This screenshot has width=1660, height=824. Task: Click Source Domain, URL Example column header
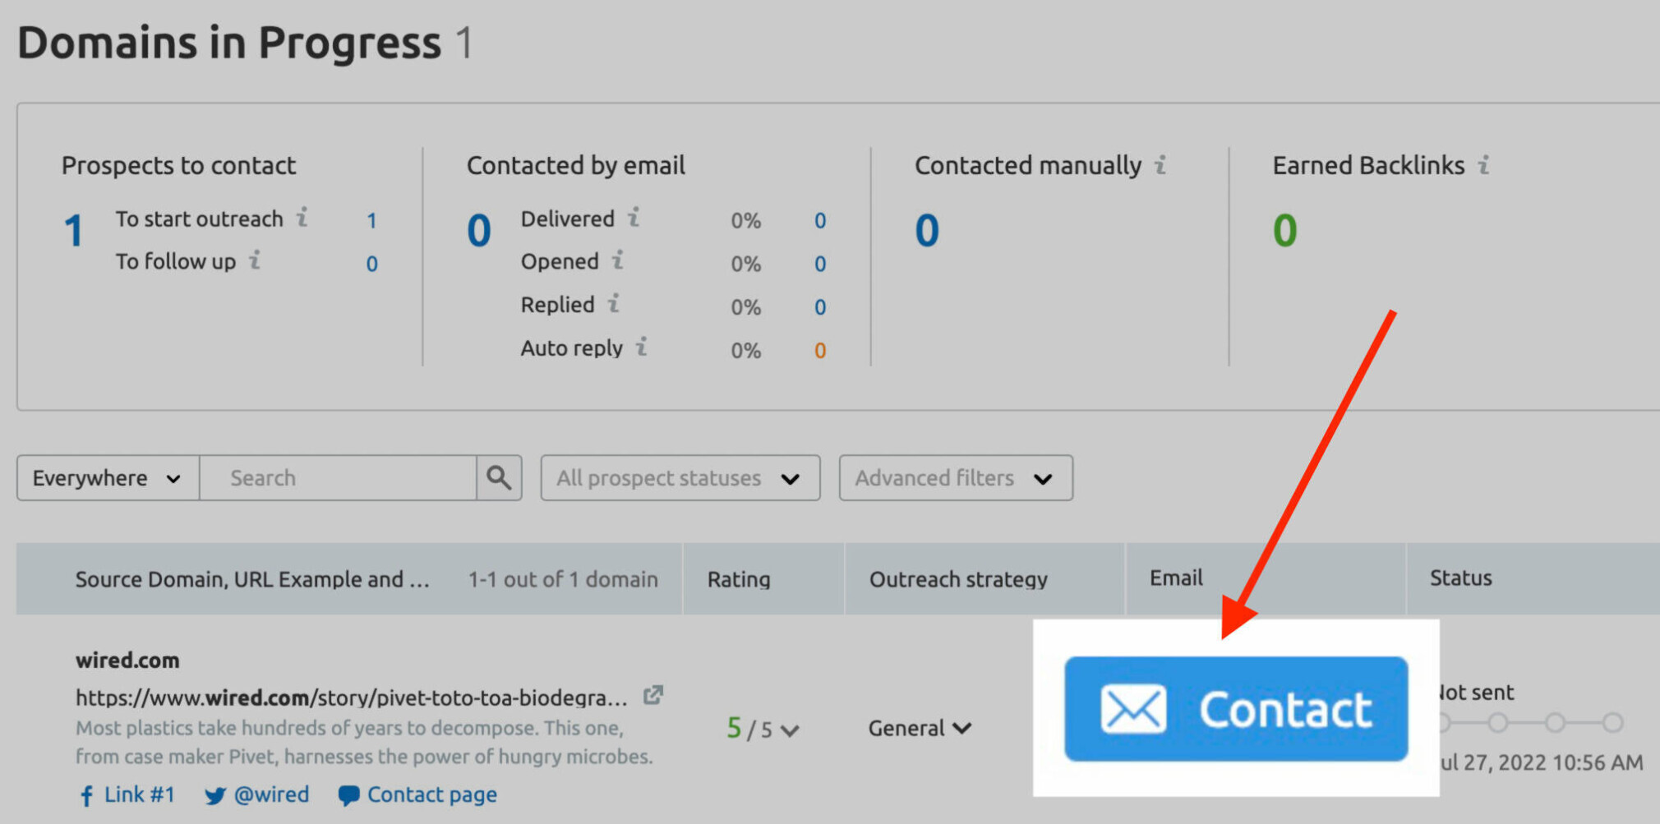[252, 579]
